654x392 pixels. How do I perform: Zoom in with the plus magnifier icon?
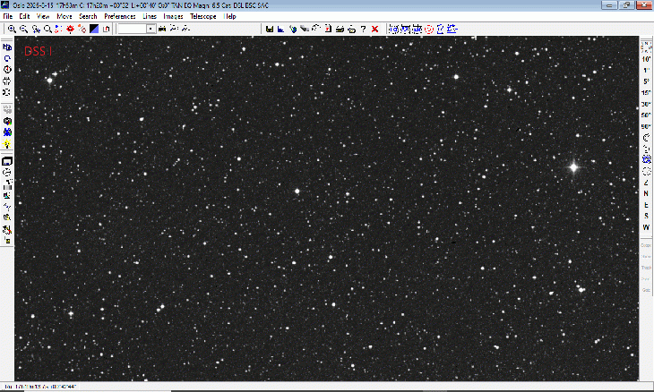12,29
